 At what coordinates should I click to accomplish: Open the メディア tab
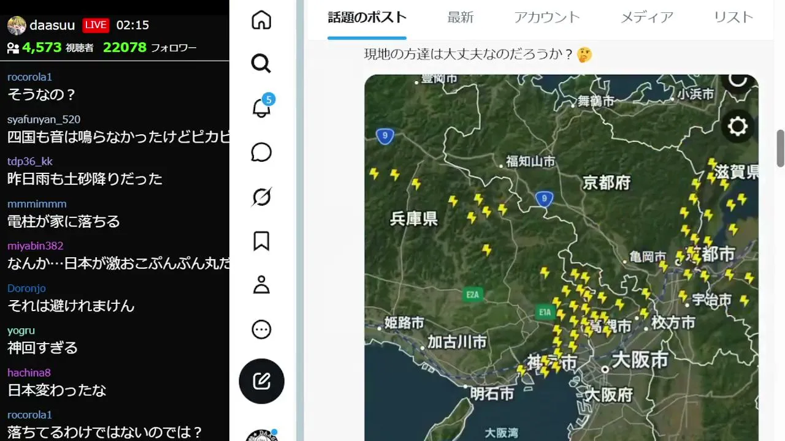(x=647, y=17)
